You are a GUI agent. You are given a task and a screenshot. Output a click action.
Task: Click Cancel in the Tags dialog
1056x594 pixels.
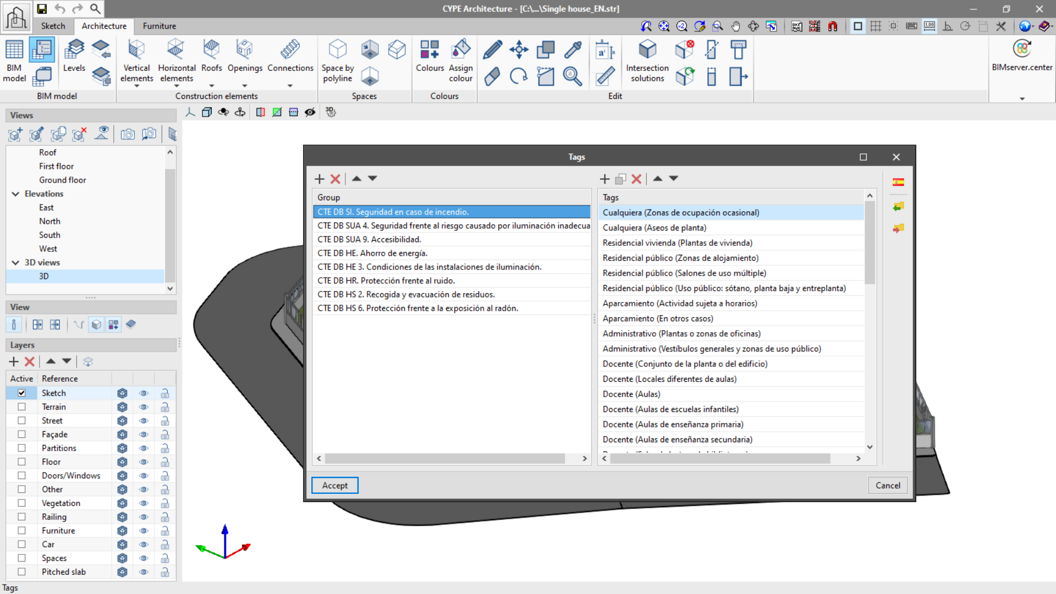(x=888, y=485)
